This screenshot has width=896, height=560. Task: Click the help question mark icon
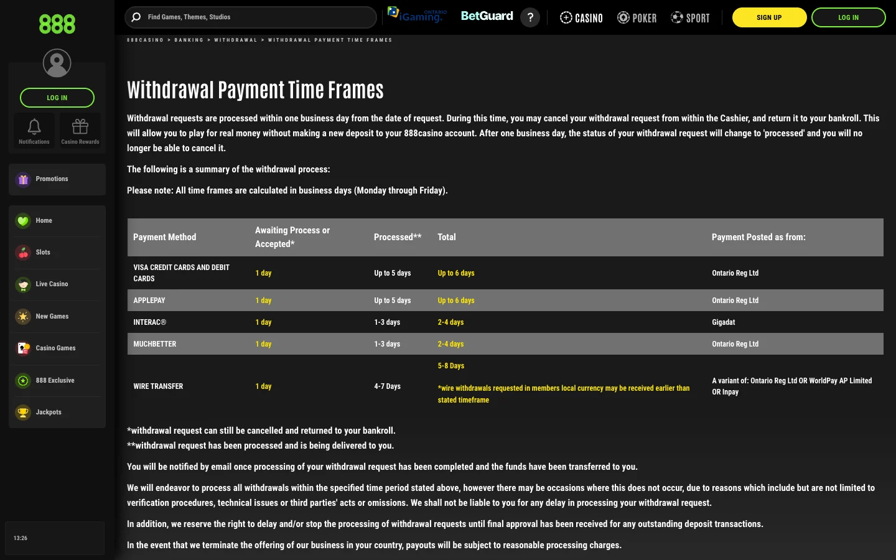point(530,17)
